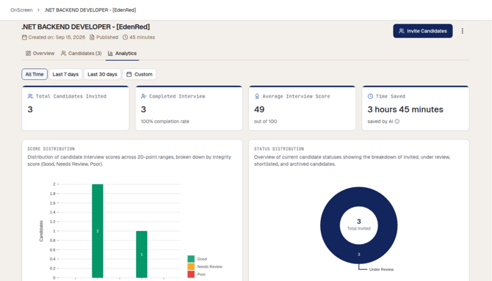The width and height of the screenshot is (492, 281).
Task: Open the Custom date range picker
Action: click(140, 74)
